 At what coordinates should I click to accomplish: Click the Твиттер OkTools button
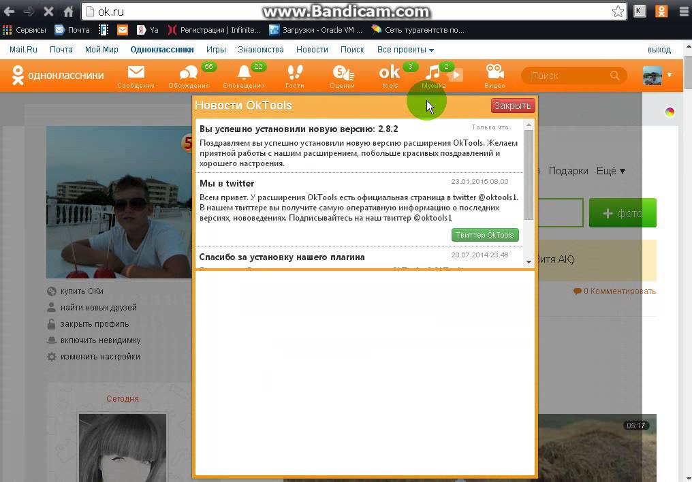pyautogui.click(x=484, y=235)
